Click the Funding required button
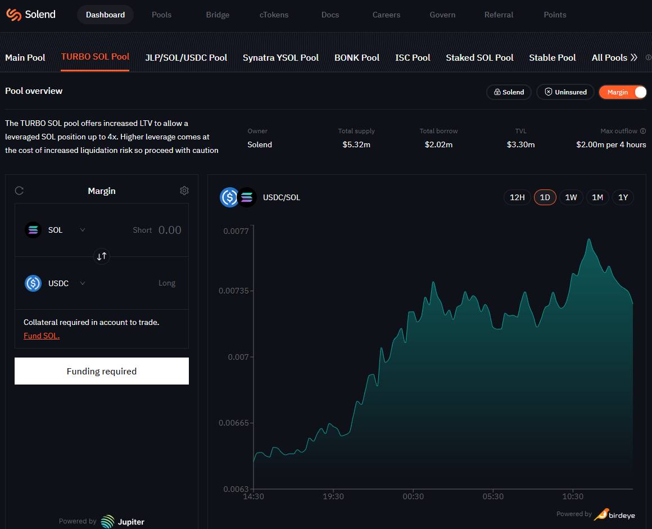 [102, 371]
